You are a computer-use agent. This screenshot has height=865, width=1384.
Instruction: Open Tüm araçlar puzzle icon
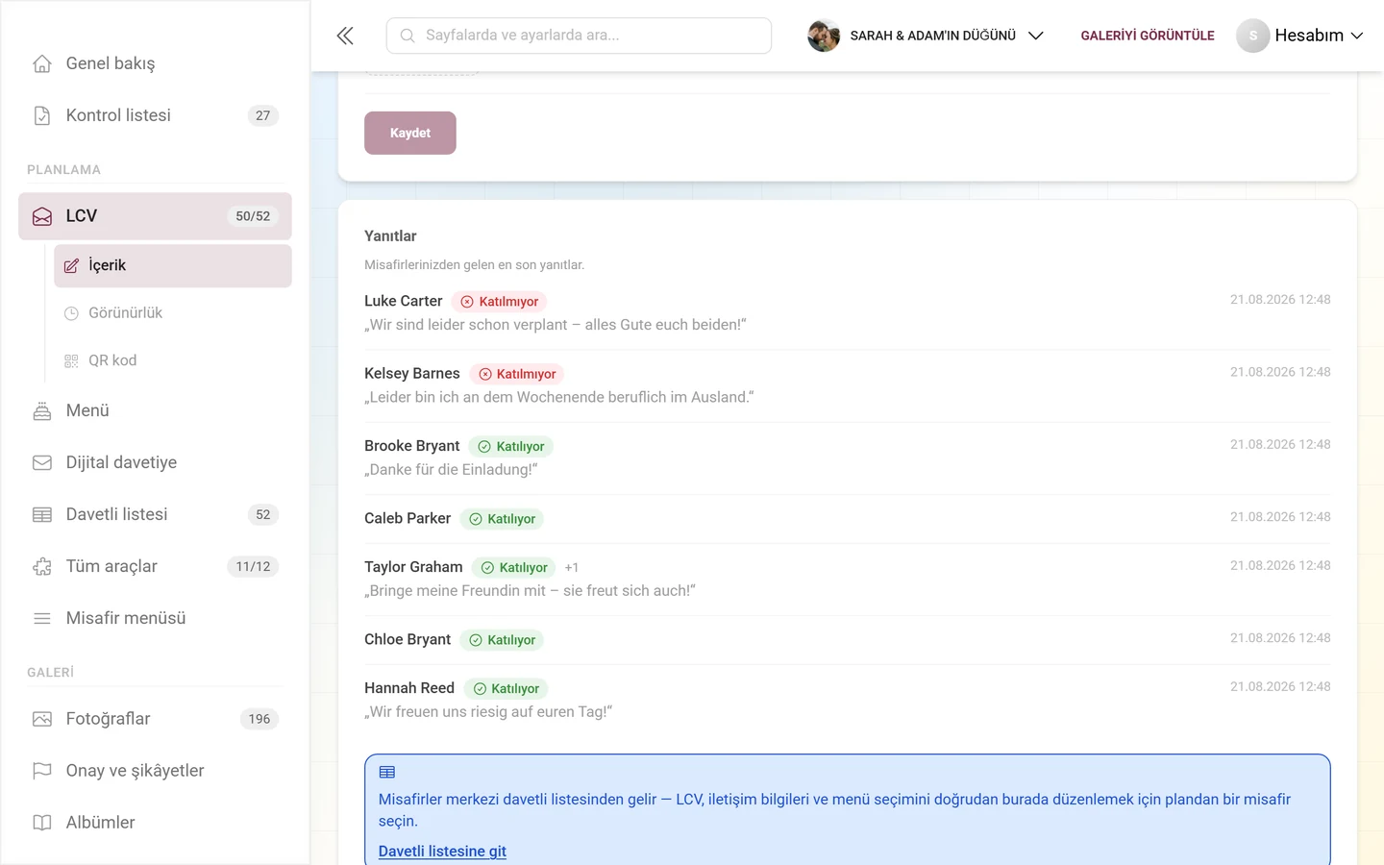click(x=42, y=566)
